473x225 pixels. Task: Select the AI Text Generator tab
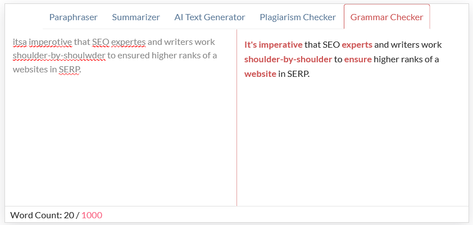[210, 17]
